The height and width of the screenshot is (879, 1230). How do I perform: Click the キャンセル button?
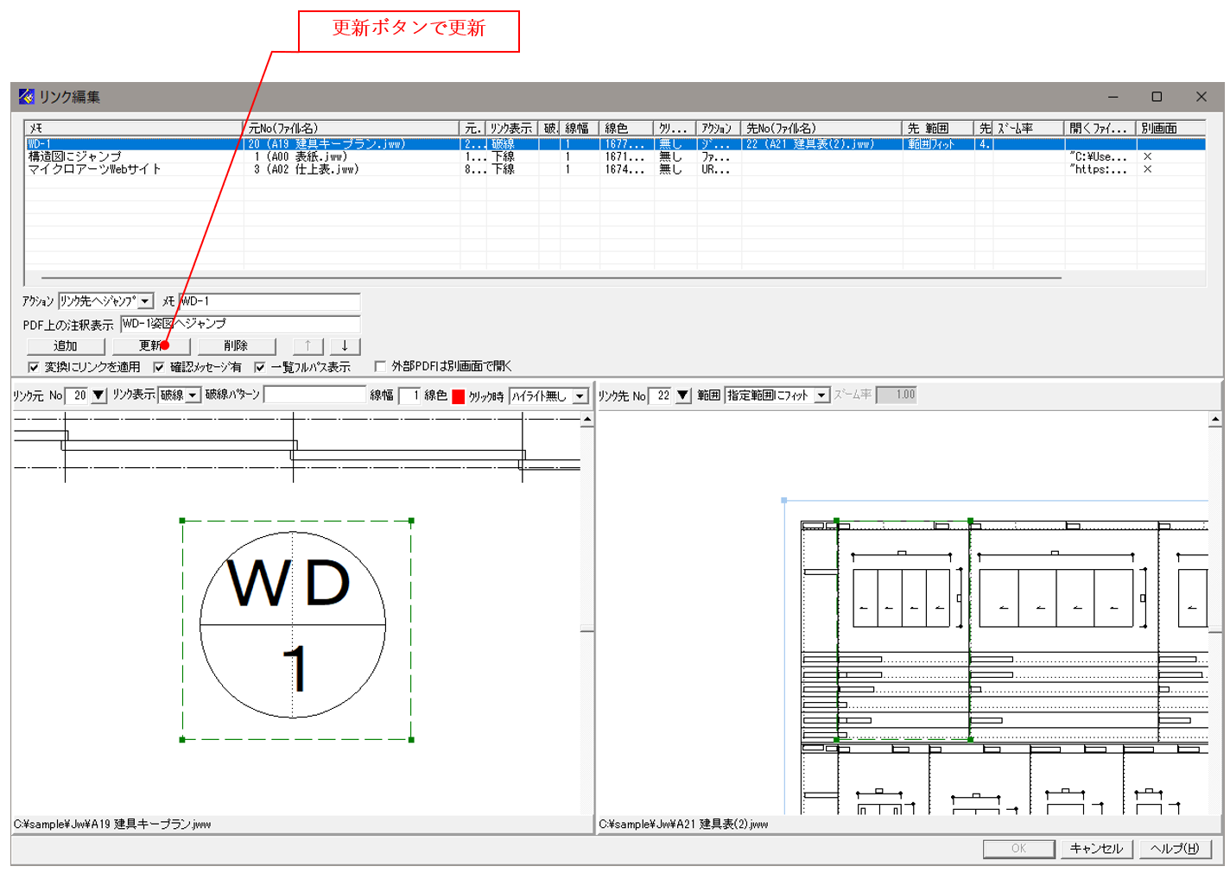click(1096, 848)
